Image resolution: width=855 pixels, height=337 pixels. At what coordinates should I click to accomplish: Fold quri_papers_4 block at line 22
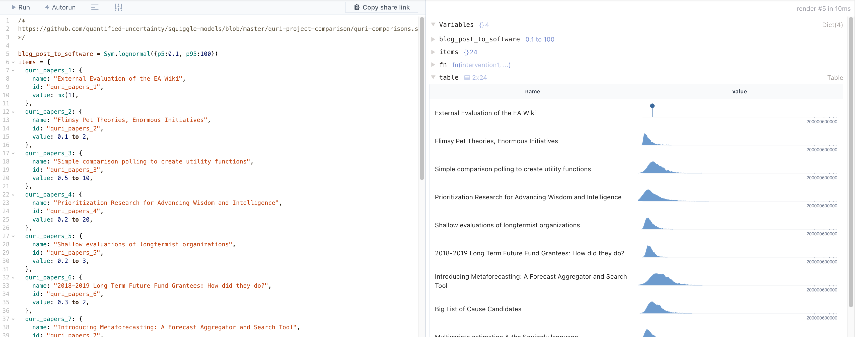pyautogui.click(x=13, y=195)
